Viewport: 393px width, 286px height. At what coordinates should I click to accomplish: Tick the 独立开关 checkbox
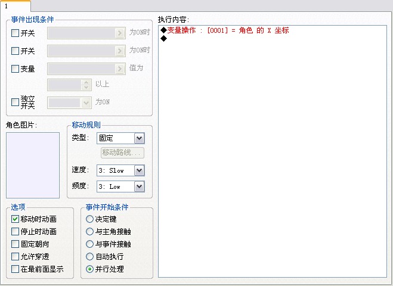[15, 102]
